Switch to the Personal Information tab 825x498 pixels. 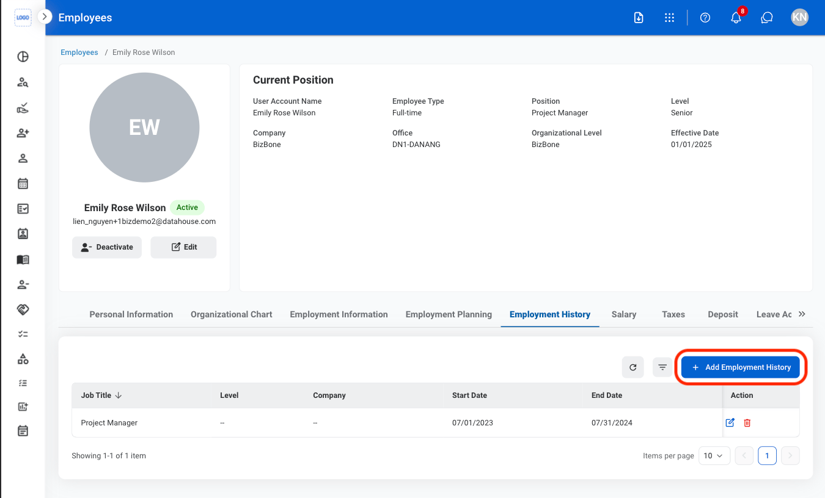point(131,314)
